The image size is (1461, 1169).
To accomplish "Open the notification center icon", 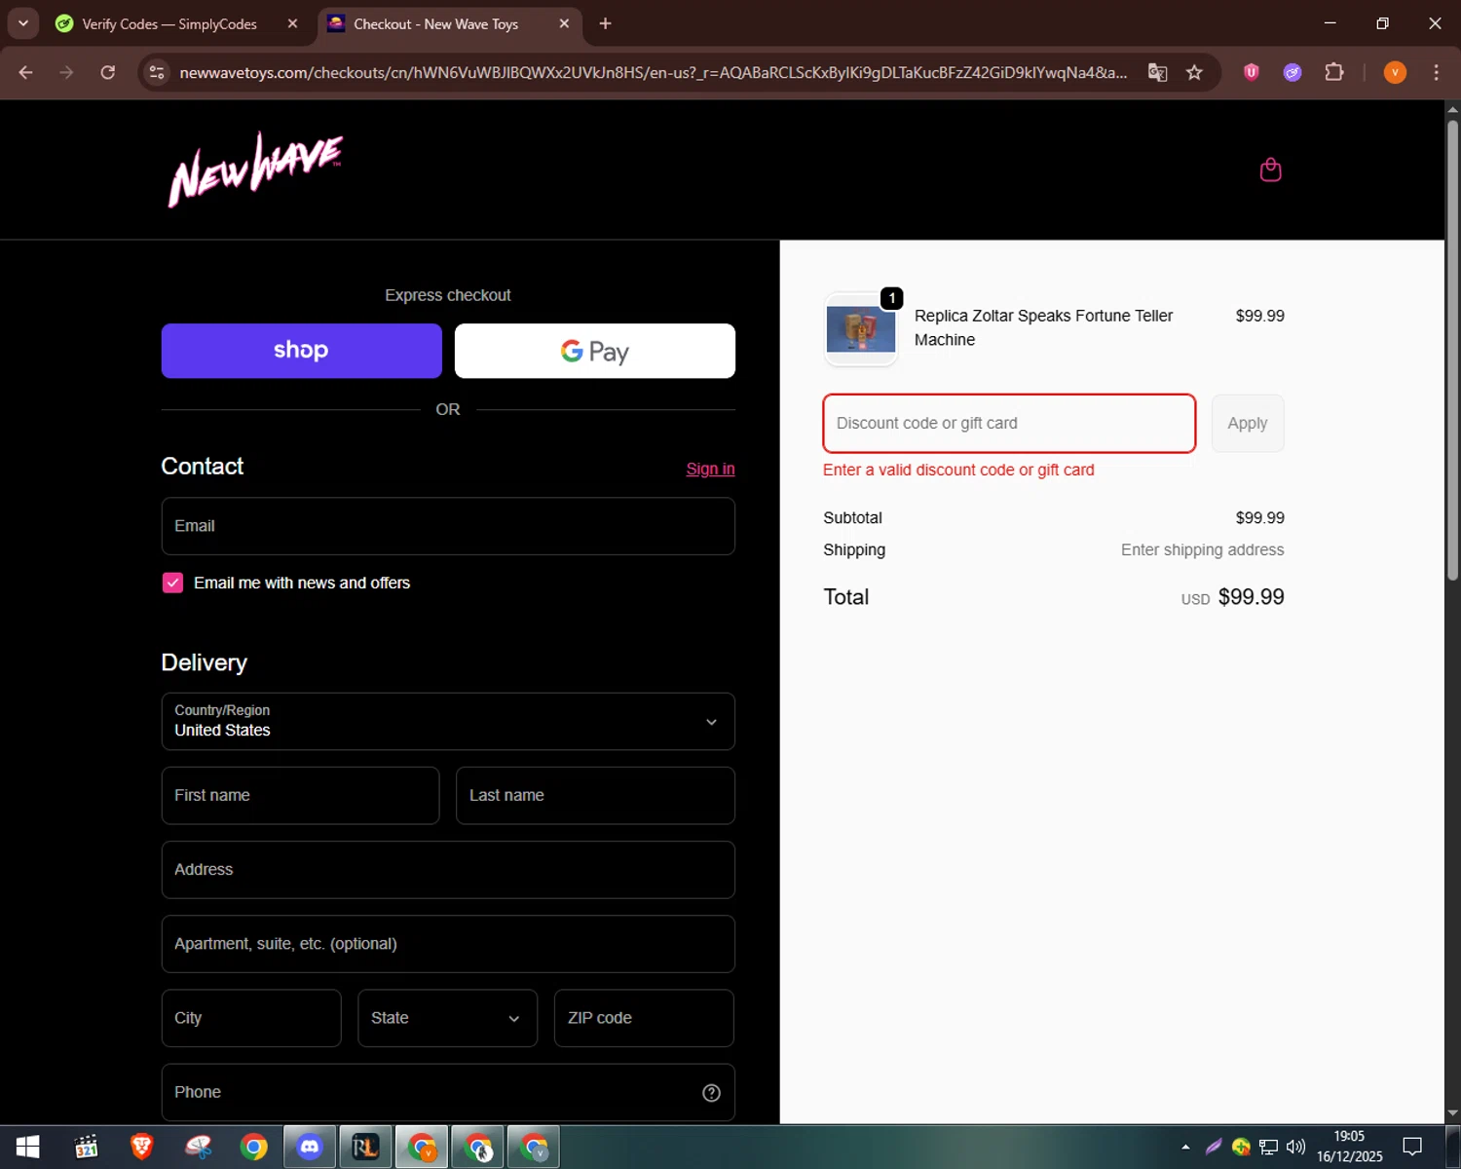I will point(1412,1147).
